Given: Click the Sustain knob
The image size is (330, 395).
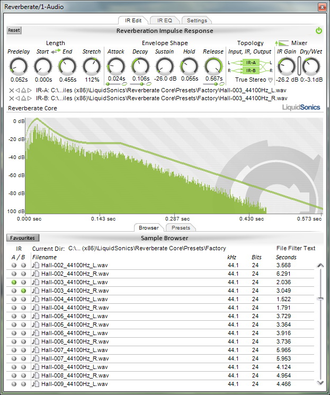Looking at the screenshot, I should [165, 66].
